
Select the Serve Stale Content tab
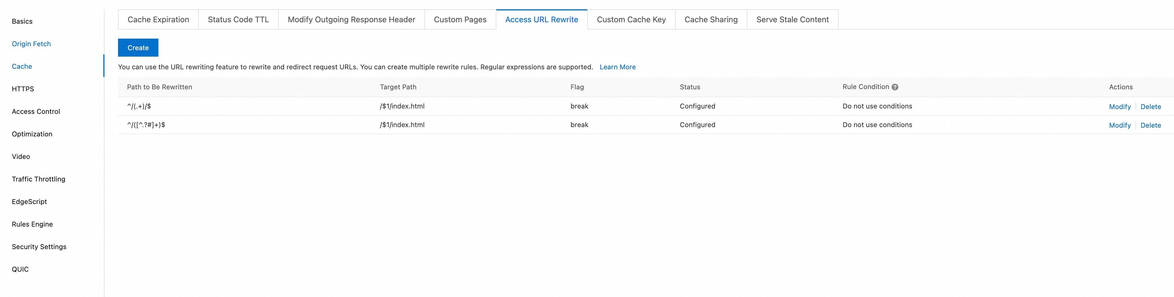coord(792,19)
